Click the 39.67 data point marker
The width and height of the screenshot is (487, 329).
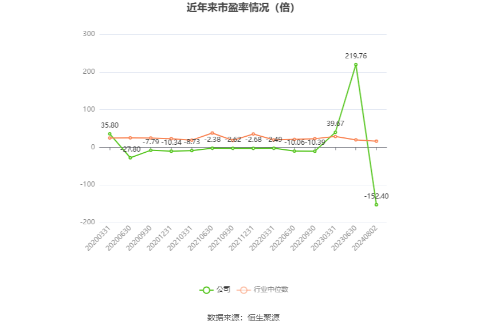point(335,132)
